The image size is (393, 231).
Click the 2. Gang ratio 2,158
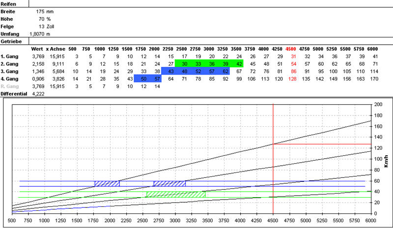pos(38,64)
